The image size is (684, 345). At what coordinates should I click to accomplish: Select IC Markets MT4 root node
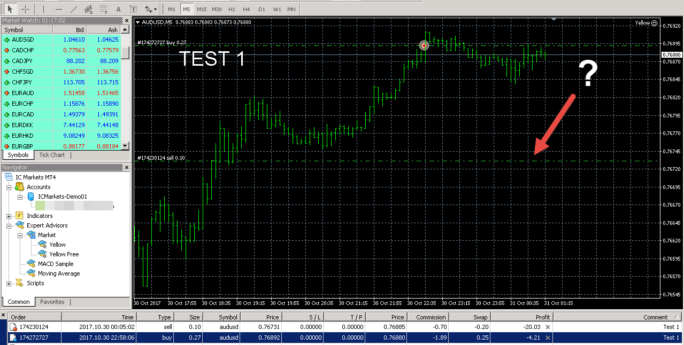[x=35, y=177]
